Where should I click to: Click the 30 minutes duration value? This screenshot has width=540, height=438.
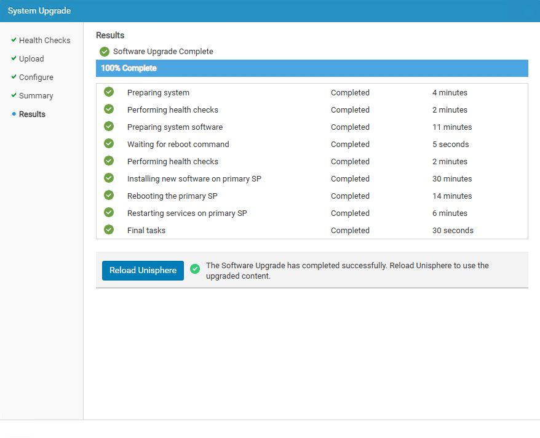[452, 179]
